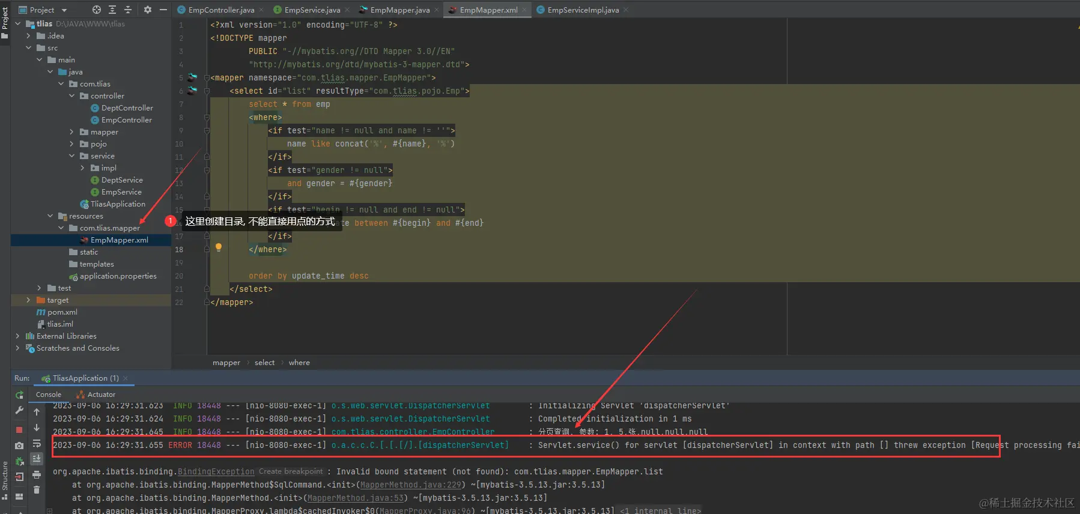Expand the target folder
This screenshot has width=1080, height=514.
click(28, 300)
